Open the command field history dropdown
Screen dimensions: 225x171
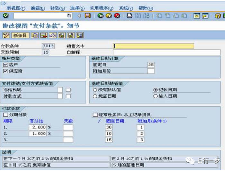pos(69,15)
